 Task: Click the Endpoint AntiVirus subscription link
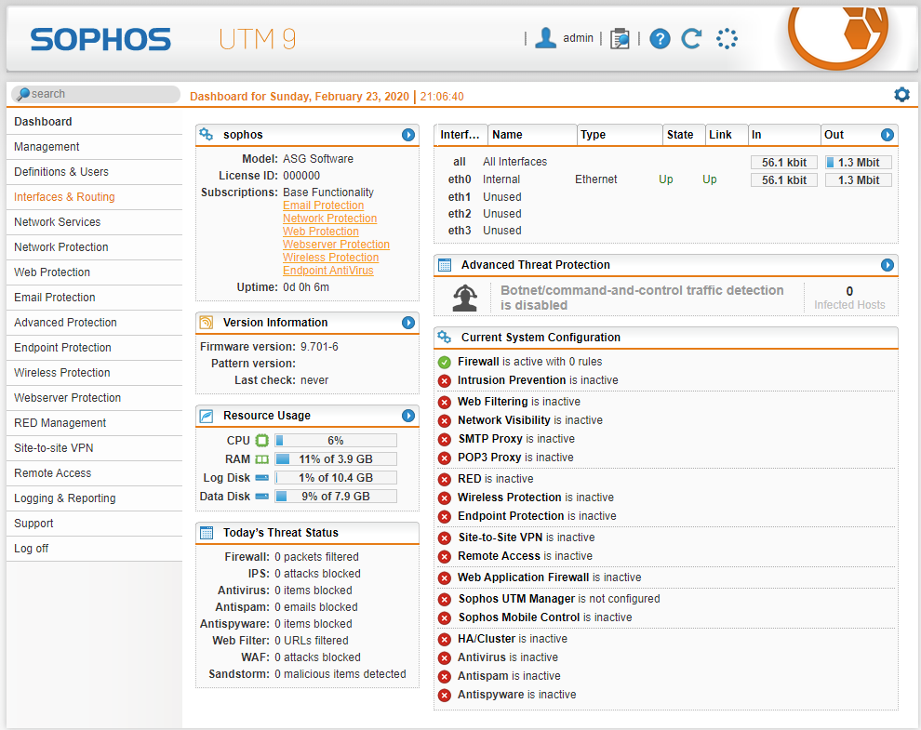coord(329,270)
